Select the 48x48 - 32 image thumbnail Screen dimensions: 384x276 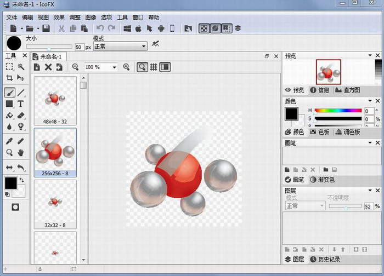(x=55, y=101)
